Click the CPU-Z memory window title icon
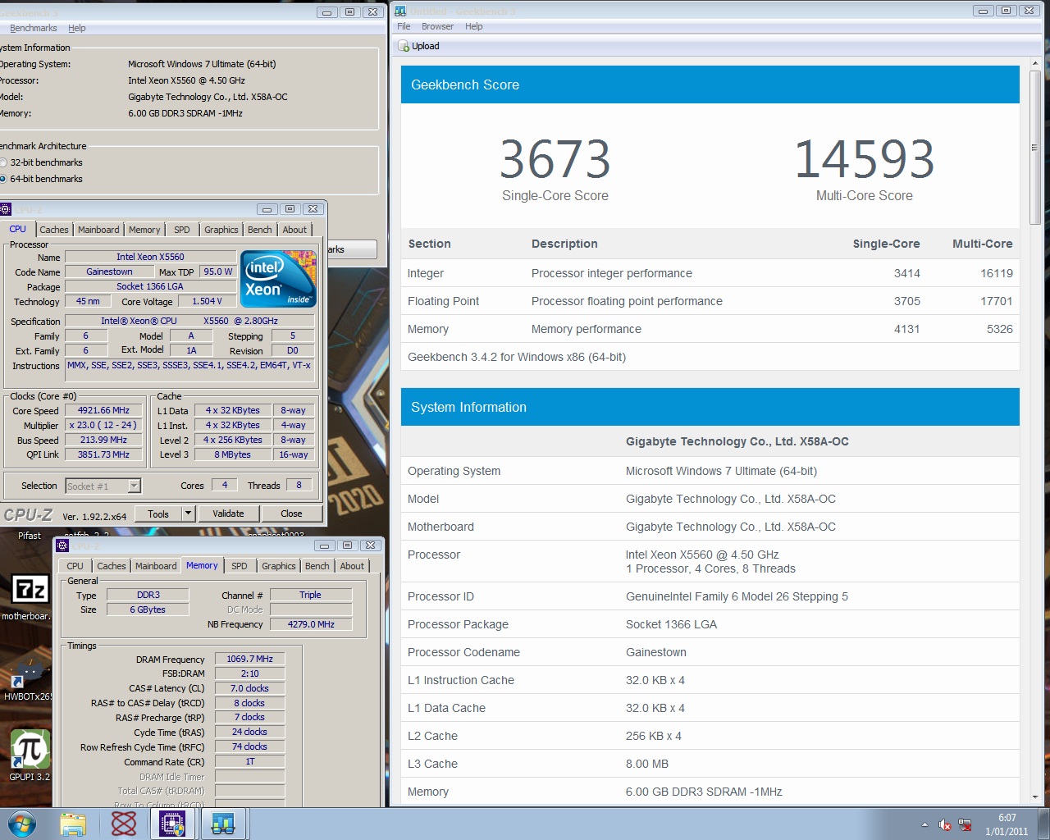1050x840 pixels. pyautogui.click(x=63, y=546)
